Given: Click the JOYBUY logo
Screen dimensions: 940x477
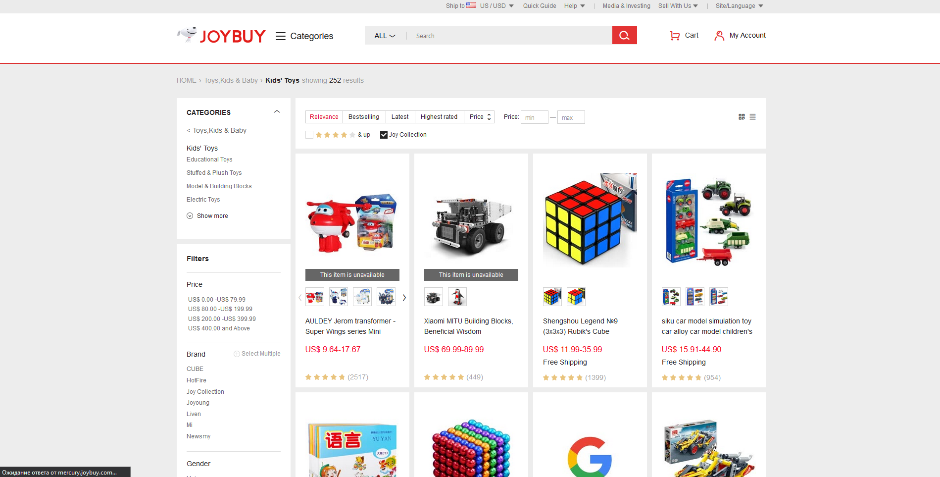Looking at the screenshot, I should [221, 35].
